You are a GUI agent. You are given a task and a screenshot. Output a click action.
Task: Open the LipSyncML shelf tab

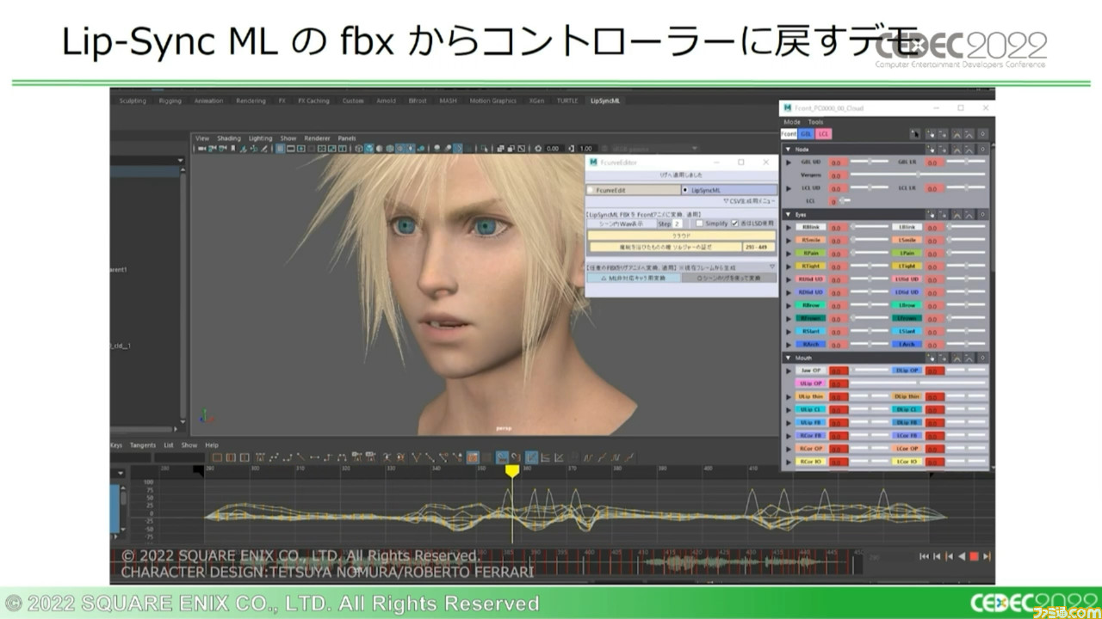(605, 101)
